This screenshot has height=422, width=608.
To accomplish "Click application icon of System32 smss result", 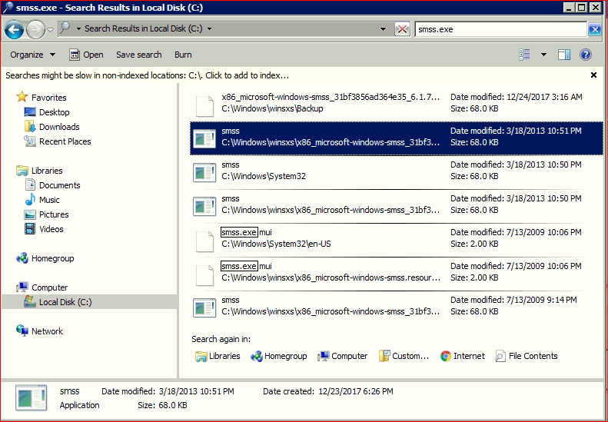I will 204,173.
